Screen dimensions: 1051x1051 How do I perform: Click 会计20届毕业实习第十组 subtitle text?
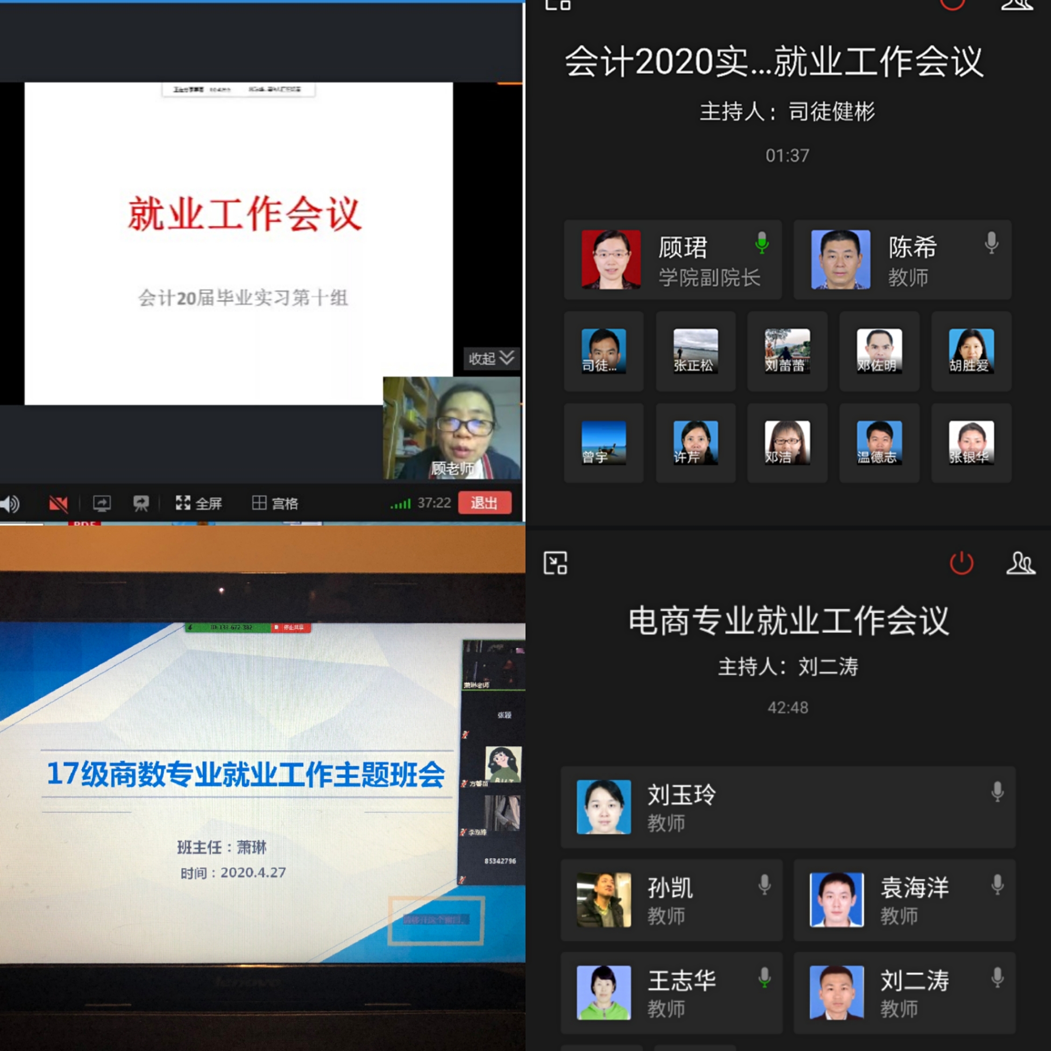(242, 298)
